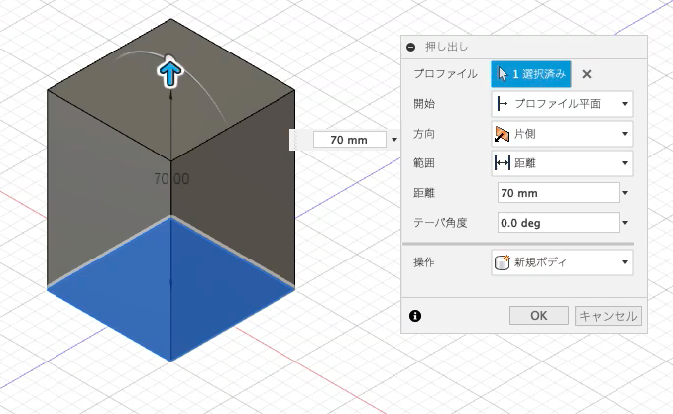Viewport: 673px width, 414px height.
Task: Click the 片側 direction icon
Action: [502, 134]
